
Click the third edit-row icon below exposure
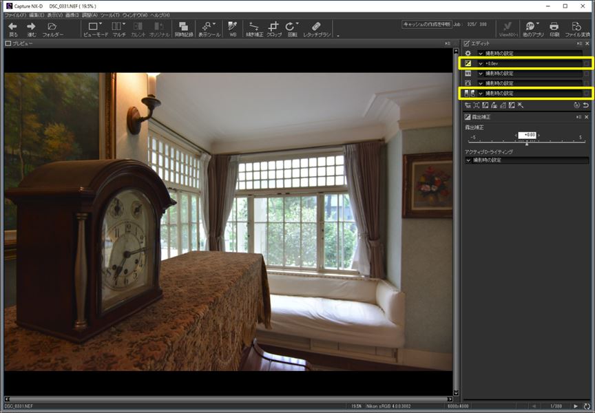(x=468, y=73)
